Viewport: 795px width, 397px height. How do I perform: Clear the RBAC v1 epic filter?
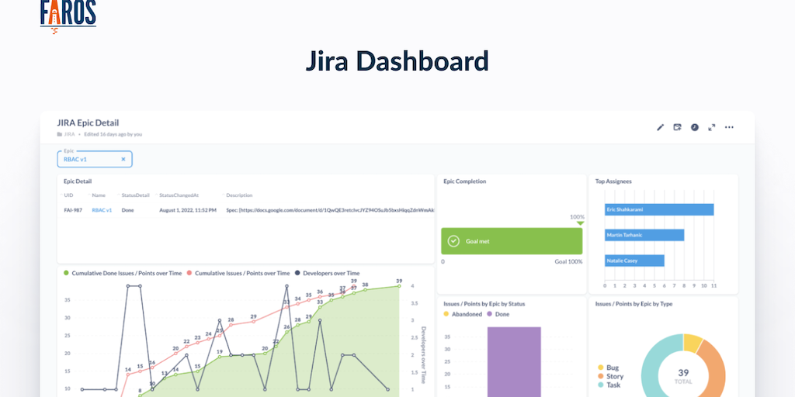123,159
